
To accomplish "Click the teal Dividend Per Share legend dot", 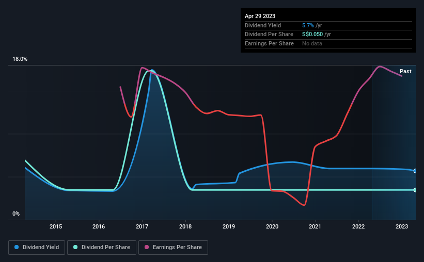I will click(75, 247).
